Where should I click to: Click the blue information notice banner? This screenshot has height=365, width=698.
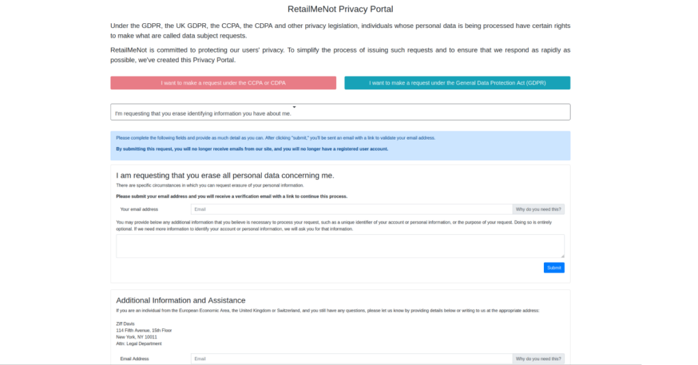pyautogui.click(x=340, y=143)
